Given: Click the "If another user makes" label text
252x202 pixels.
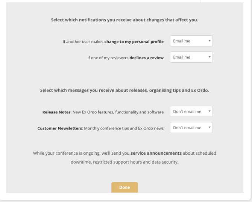Looking at the screenshot, I should 83,42.
